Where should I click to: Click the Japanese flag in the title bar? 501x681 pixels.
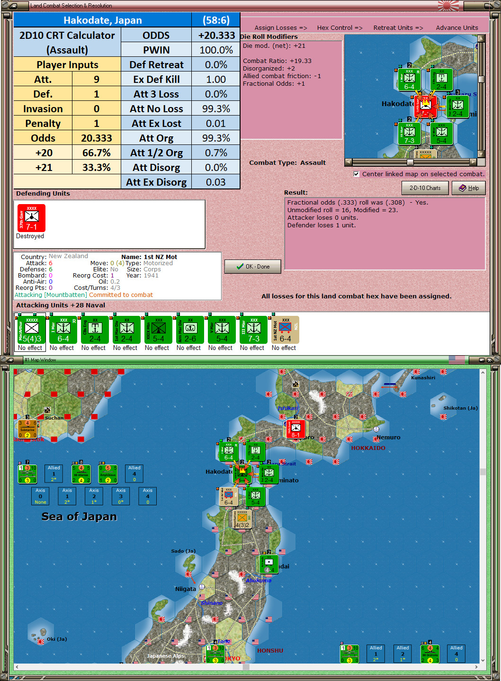point(448,6)
